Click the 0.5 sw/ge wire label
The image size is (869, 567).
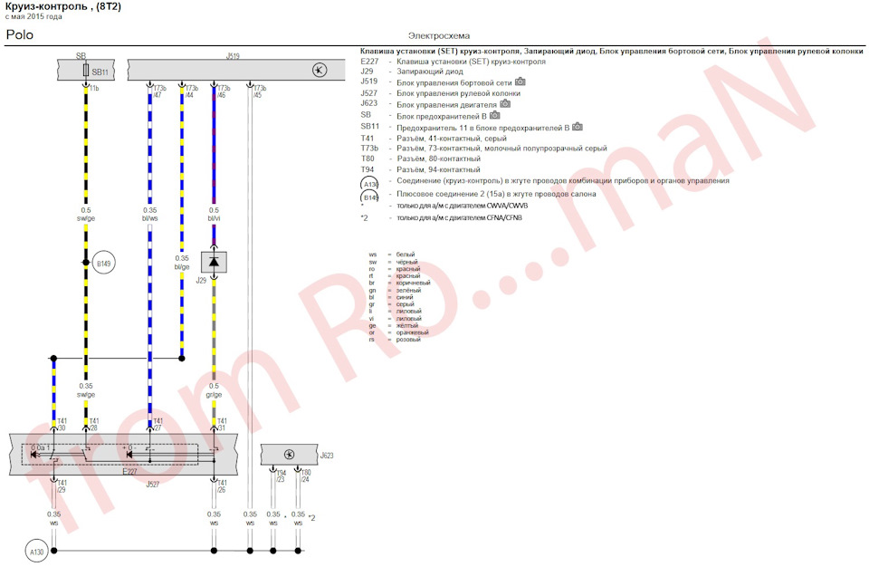coord(86,214)
